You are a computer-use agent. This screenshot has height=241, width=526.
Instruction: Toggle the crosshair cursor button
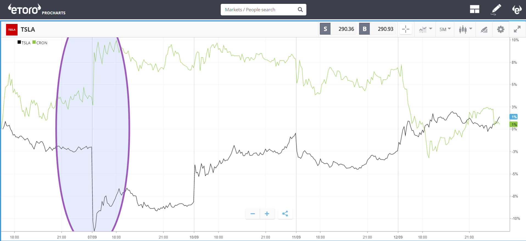click(x=405, y=29)
